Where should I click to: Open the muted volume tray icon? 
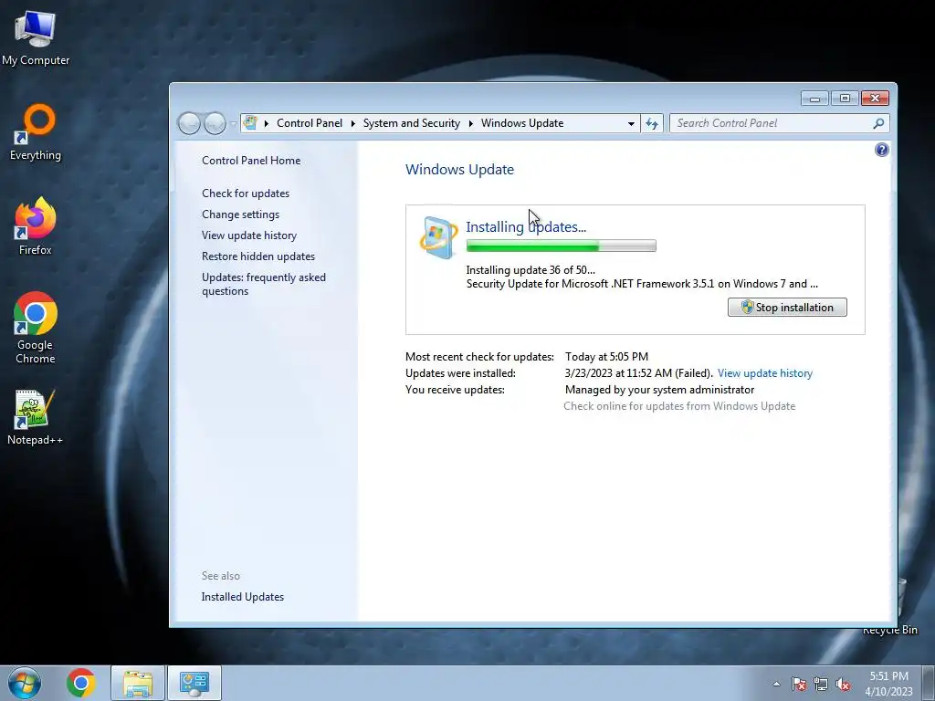coord(843,684)
